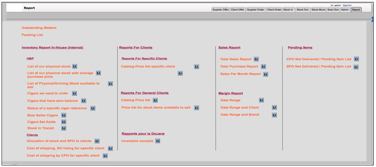Open the Packing List link
The height and width of the screenshot is (167, 376).
point(32,35)
